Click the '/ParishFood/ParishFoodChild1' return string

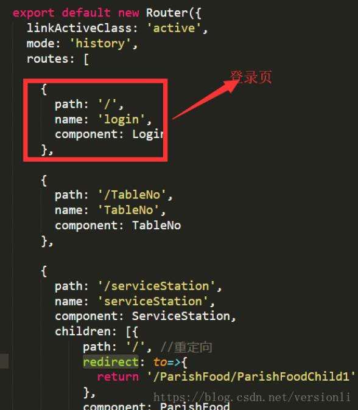251,377
